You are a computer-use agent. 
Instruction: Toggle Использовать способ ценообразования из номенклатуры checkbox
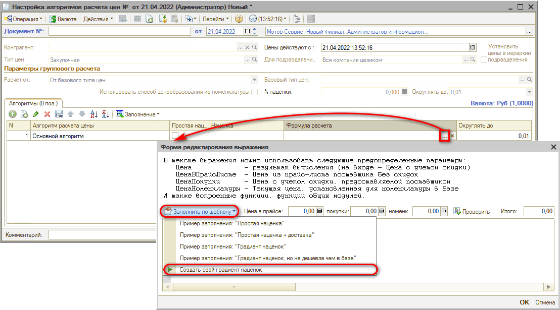point(254,92)
